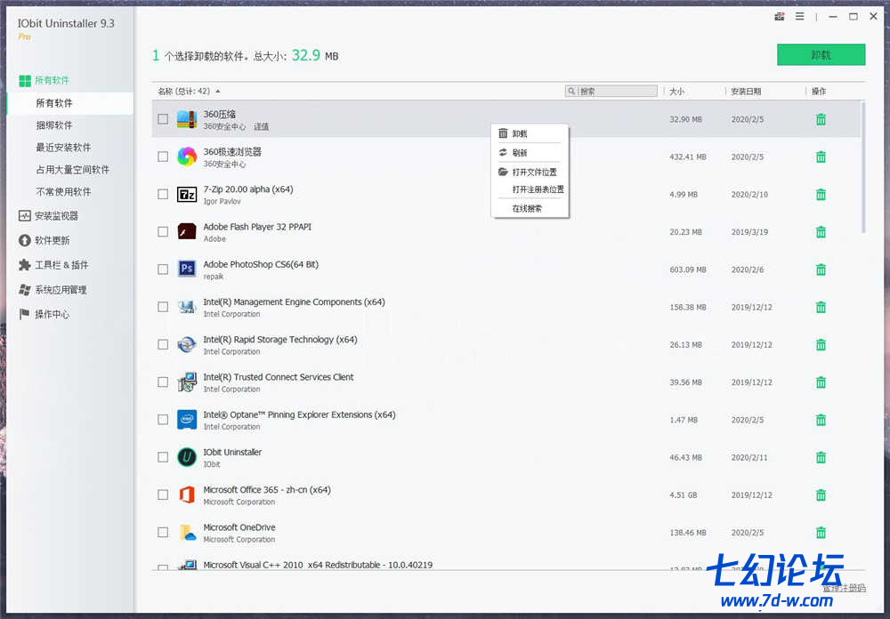Collapse the 所有软件 sidebar section header
The image size is (890, 619).
44,81
